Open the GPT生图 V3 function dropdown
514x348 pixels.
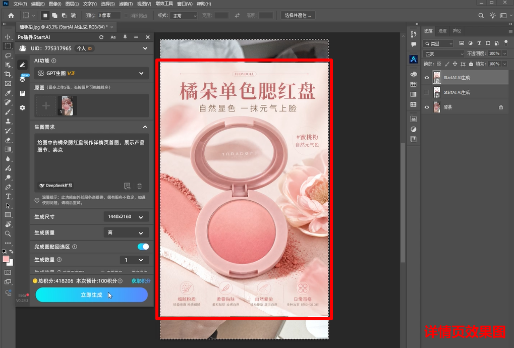[92, 74]
